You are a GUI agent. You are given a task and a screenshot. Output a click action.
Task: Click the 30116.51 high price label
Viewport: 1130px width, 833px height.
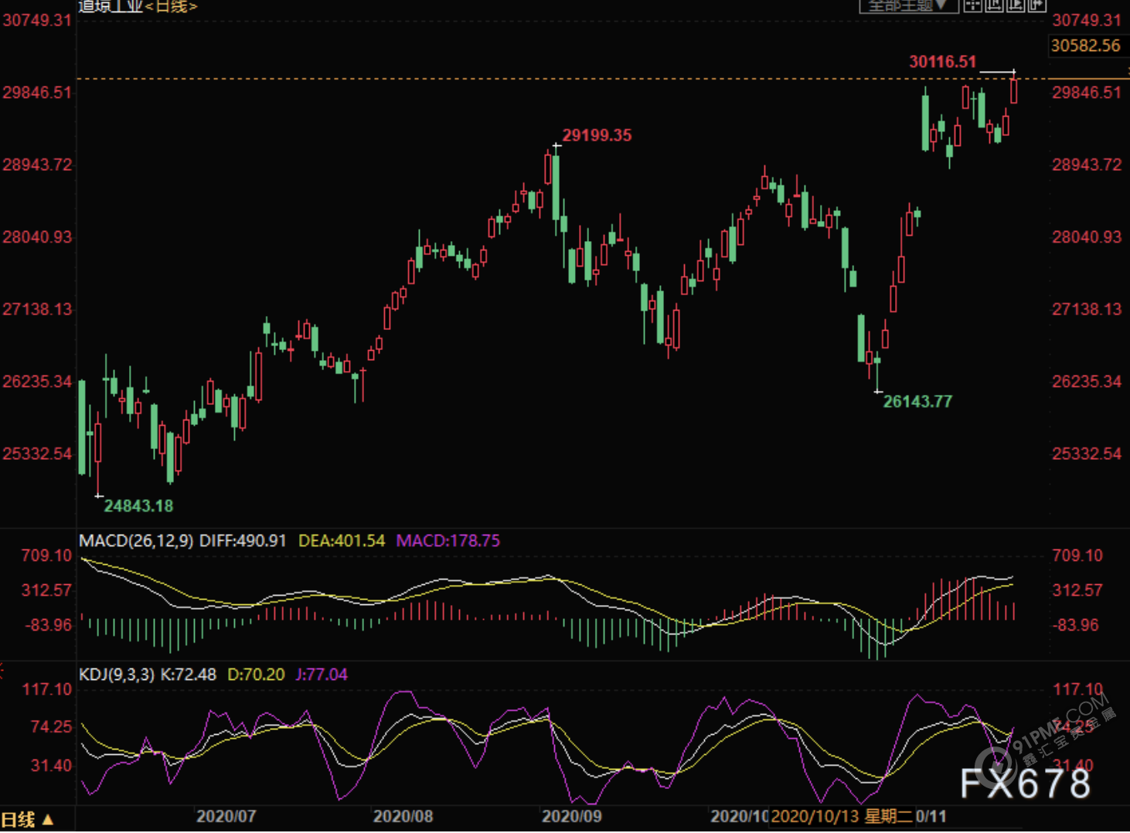(942, 62)
